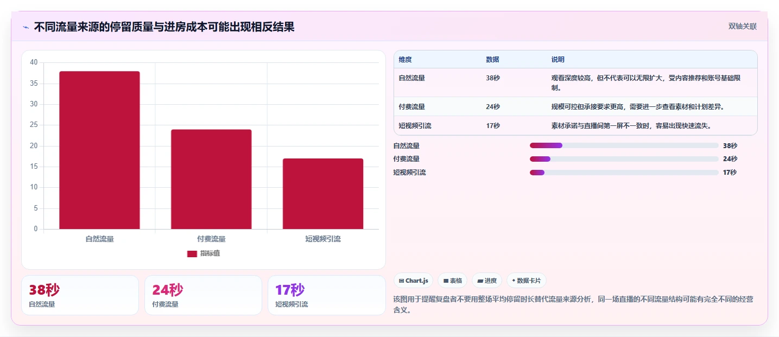Click the lightning icon beside the title
Image resolution: width=779 pixels, height=337 pixels.
coord(26,27)
